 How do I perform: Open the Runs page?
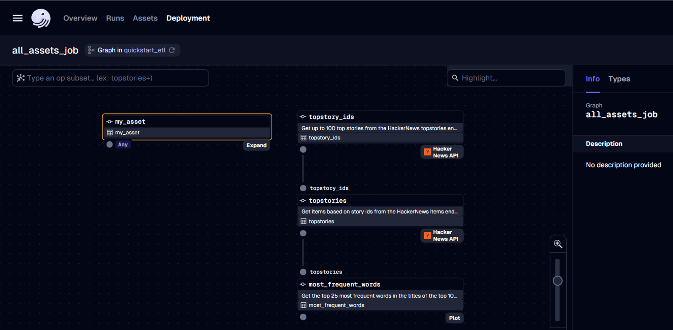(x=115, y=18)
